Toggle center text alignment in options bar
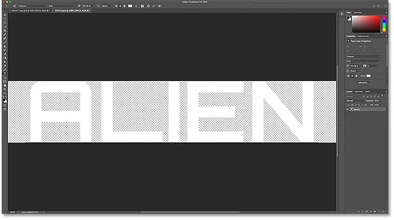This screenshot has width=394, height=220. point(120,6)
